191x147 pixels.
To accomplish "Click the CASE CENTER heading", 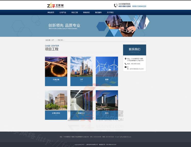I will (x=52, y=46).
